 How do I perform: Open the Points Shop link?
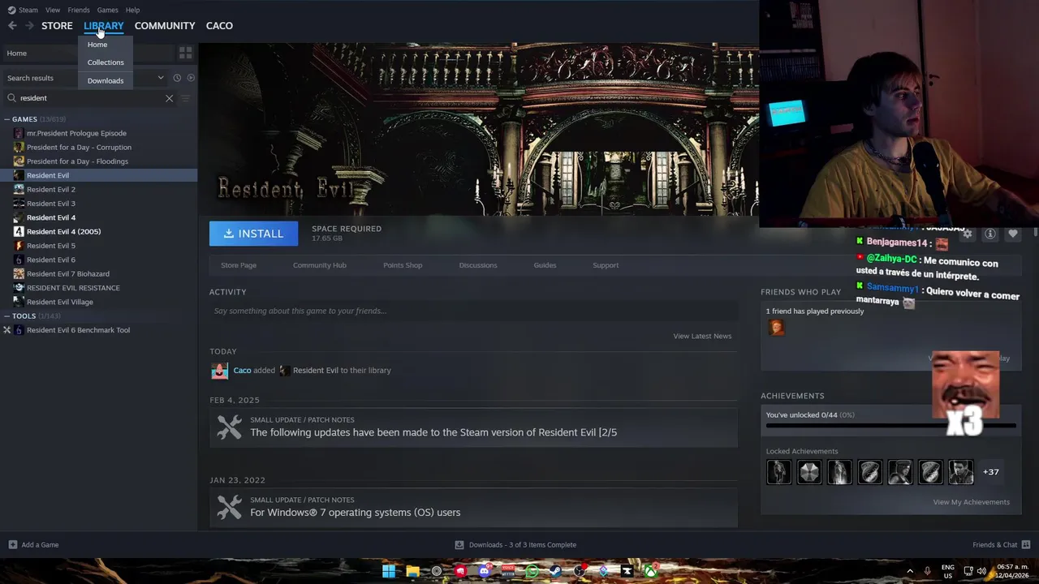[x=403, y=265]
